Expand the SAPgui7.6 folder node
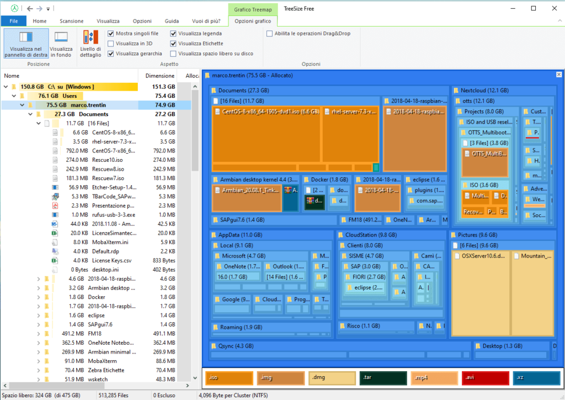 pos(39,325)
